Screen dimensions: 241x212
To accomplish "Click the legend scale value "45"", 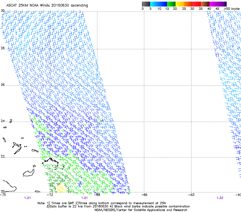I will [x=217, y=9].
